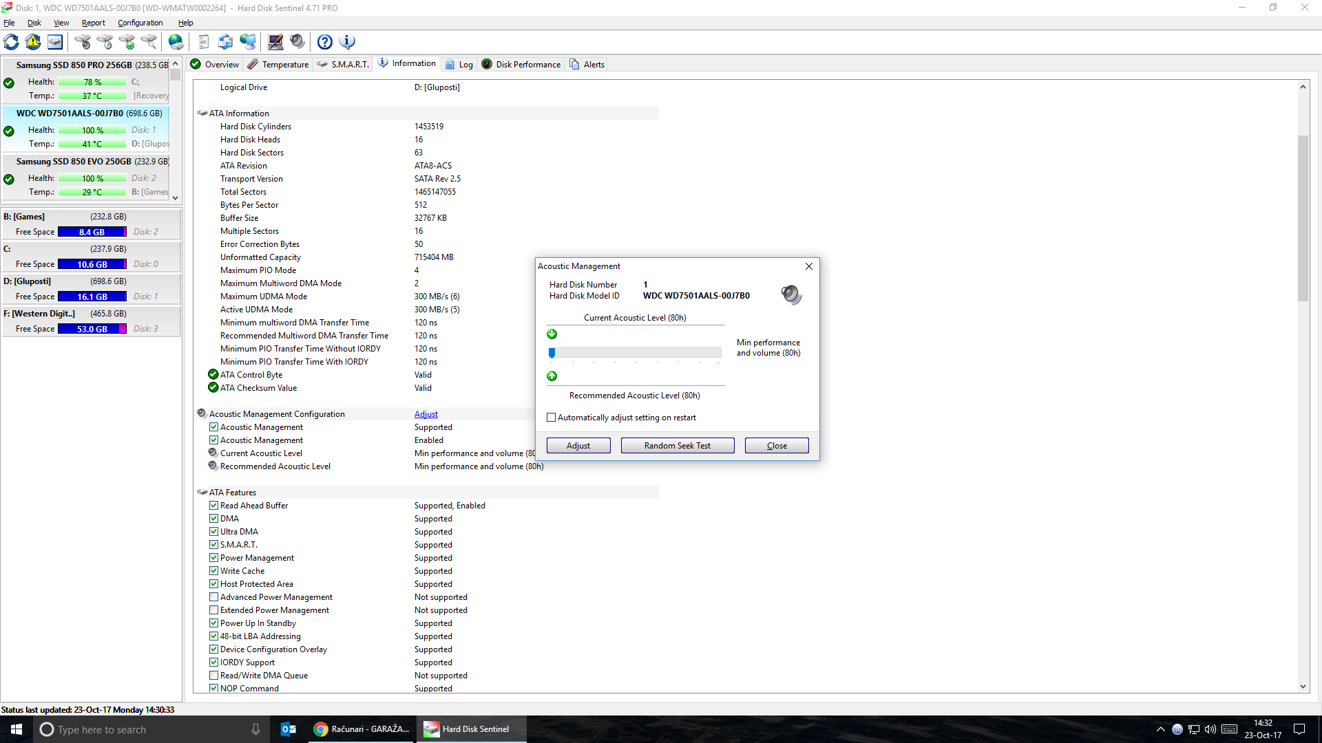Open the notepad report toolbar icon

tap(203, 42)
